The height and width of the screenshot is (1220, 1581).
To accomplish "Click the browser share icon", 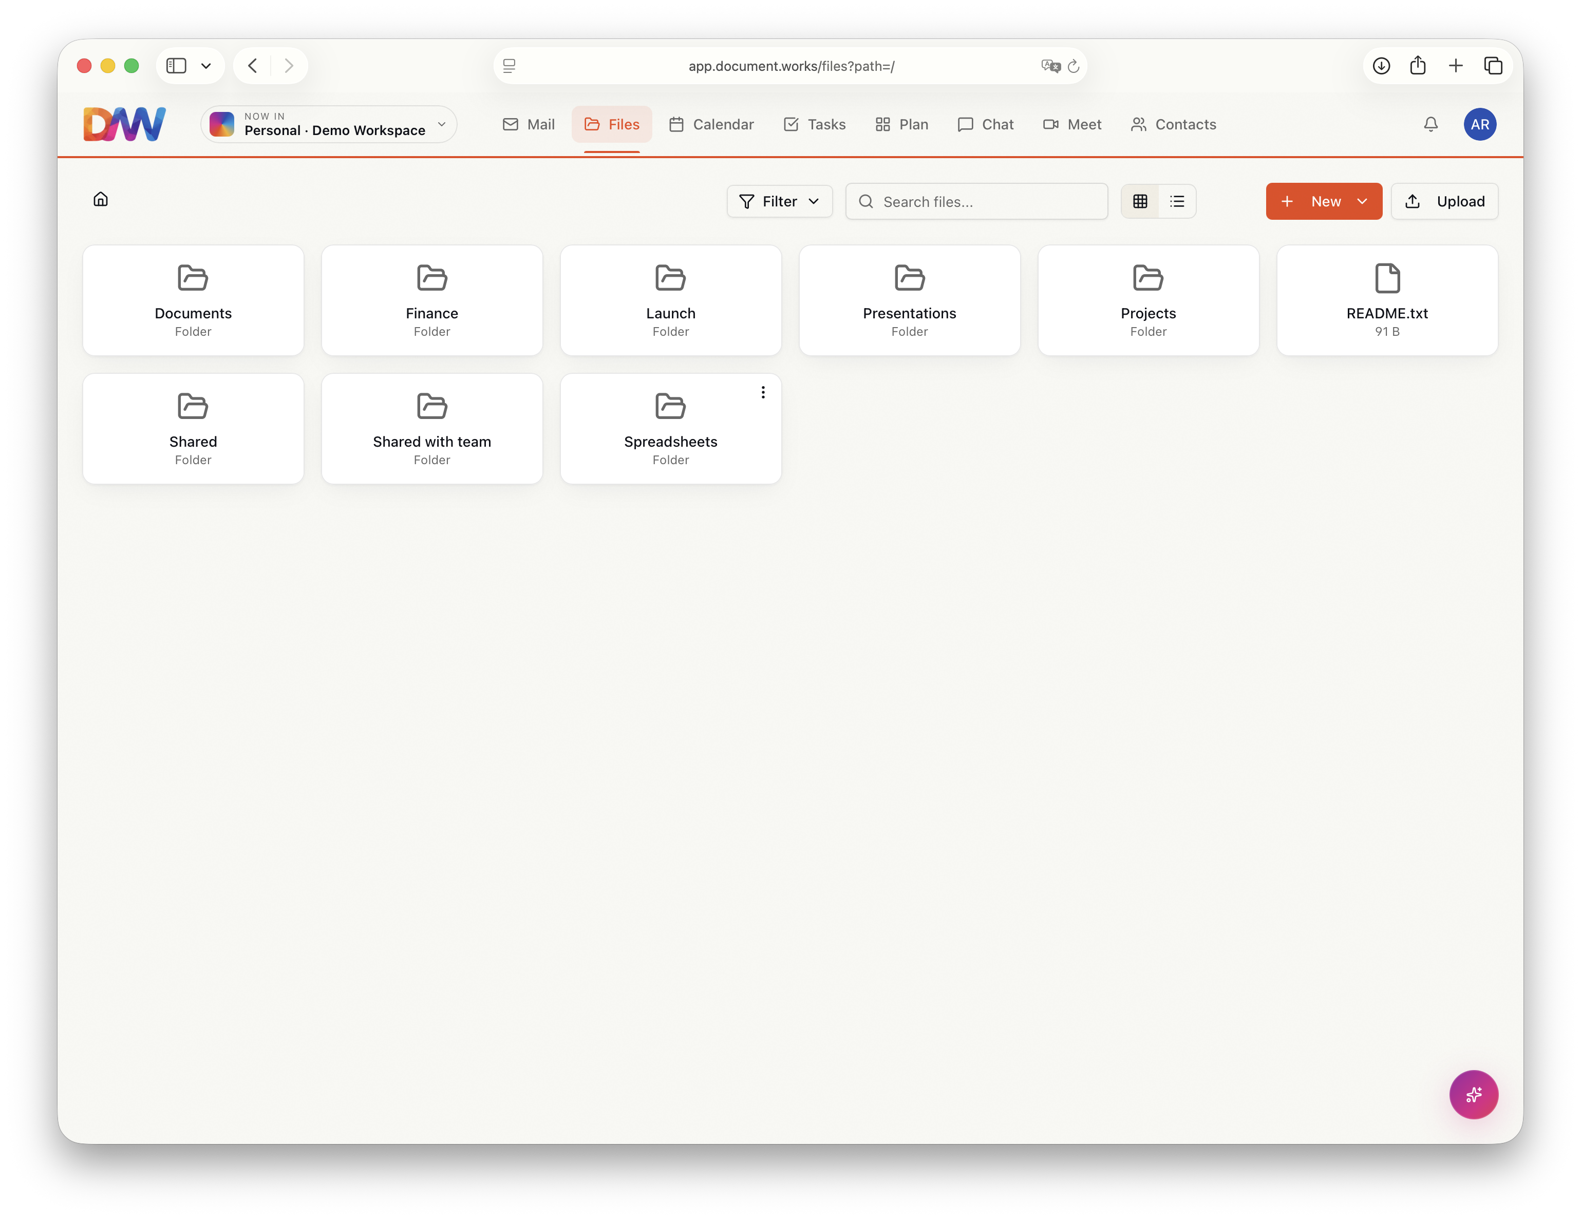I will (1417, 66).
